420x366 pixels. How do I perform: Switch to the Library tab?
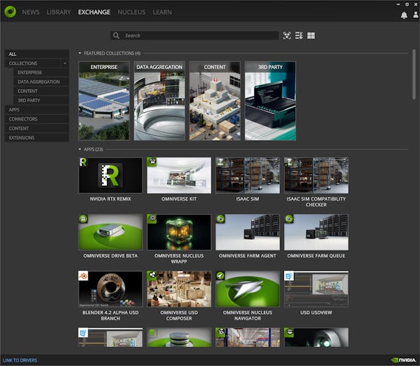59,12
